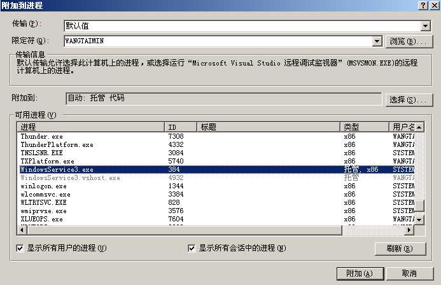Select the TXPlatform.exe process row

point(217,161)
